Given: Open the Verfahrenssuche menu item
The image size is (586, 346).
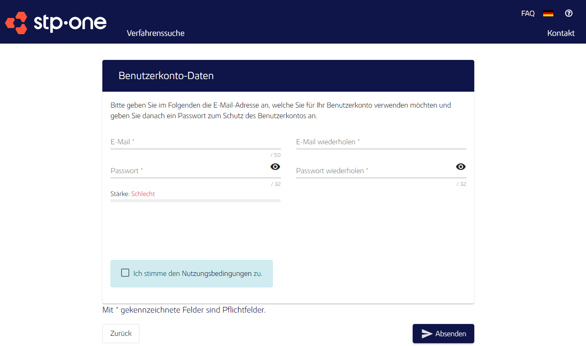Looking at the screenshot, I should coord(155,33).
